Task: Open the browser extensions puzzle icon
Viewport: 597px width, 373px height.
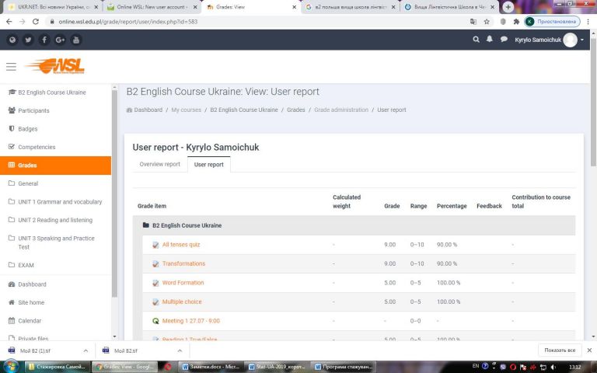Action: 516,22
